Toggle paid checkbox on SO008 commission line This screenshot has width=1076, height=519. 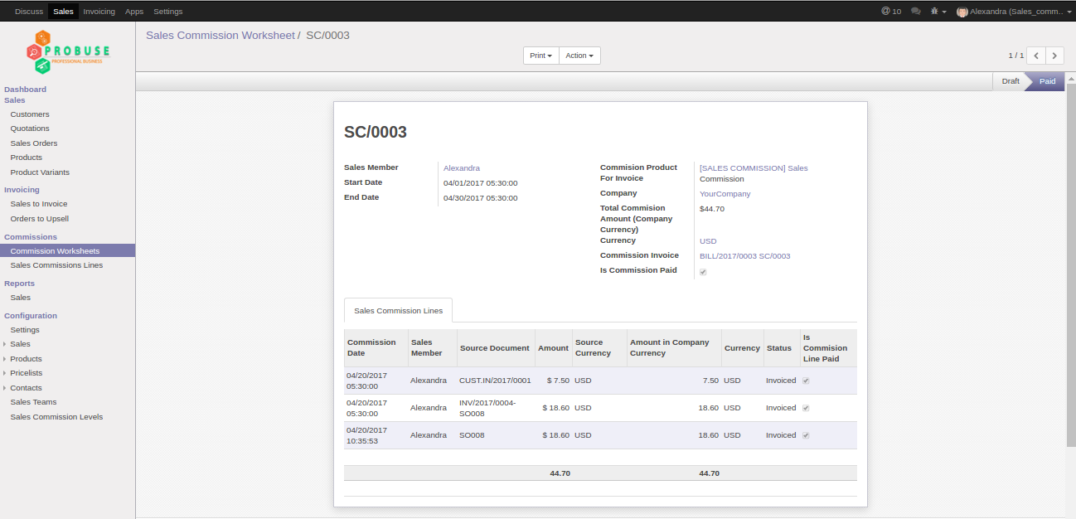point(806,435)
